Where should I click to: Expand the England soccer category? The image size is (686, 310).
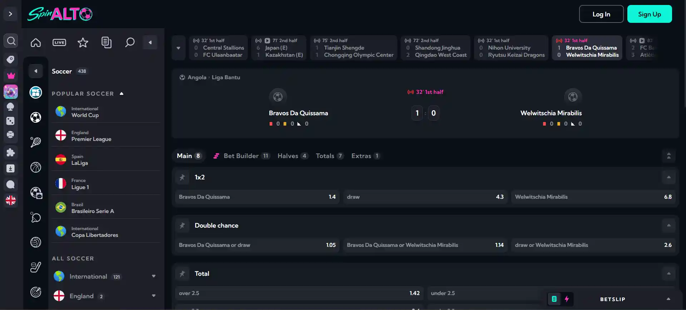pos(106,296)
